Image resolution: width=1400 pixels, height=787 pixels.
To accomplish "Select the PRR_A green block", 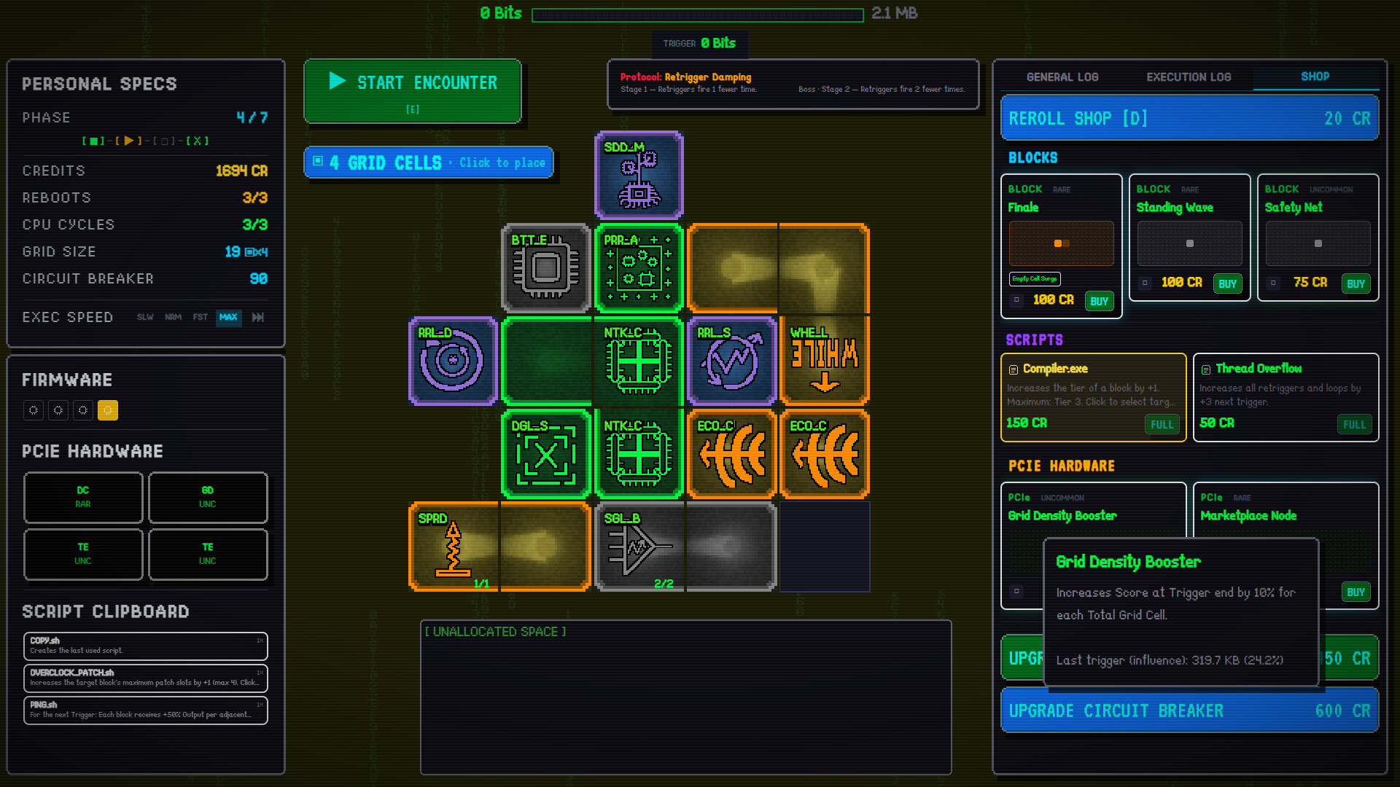I will (x=639, y=268).
